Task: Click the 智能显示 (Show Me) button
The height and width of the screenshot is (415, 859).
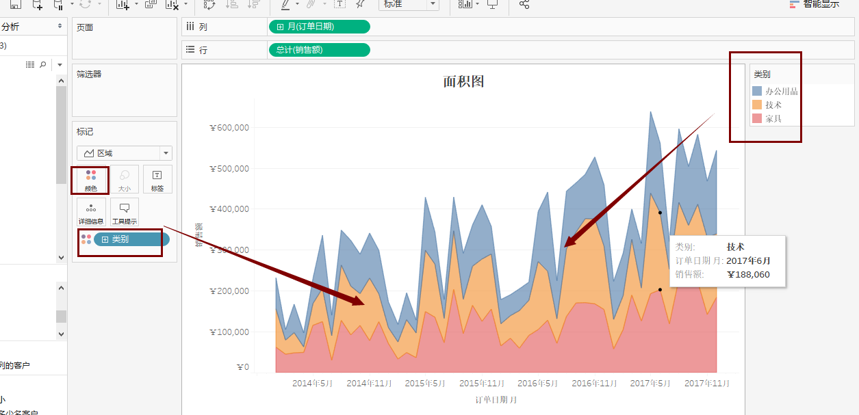Action: pos(814,3)
